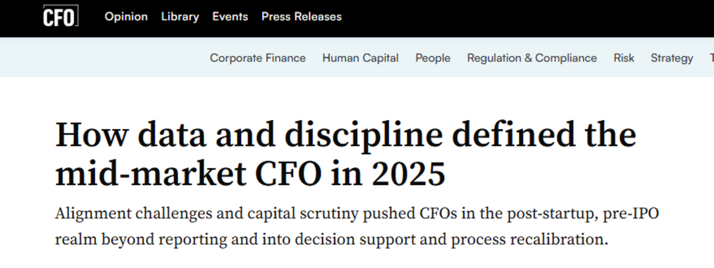Go to the Strategy topic

[672, 58]
